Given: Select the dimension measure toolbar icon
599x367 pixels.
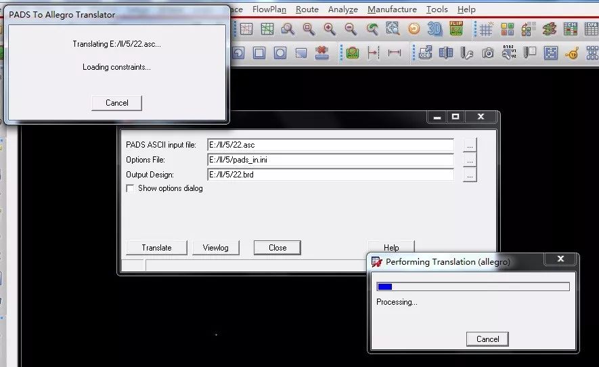Looking at the screenshot, I should coord(395,53).
